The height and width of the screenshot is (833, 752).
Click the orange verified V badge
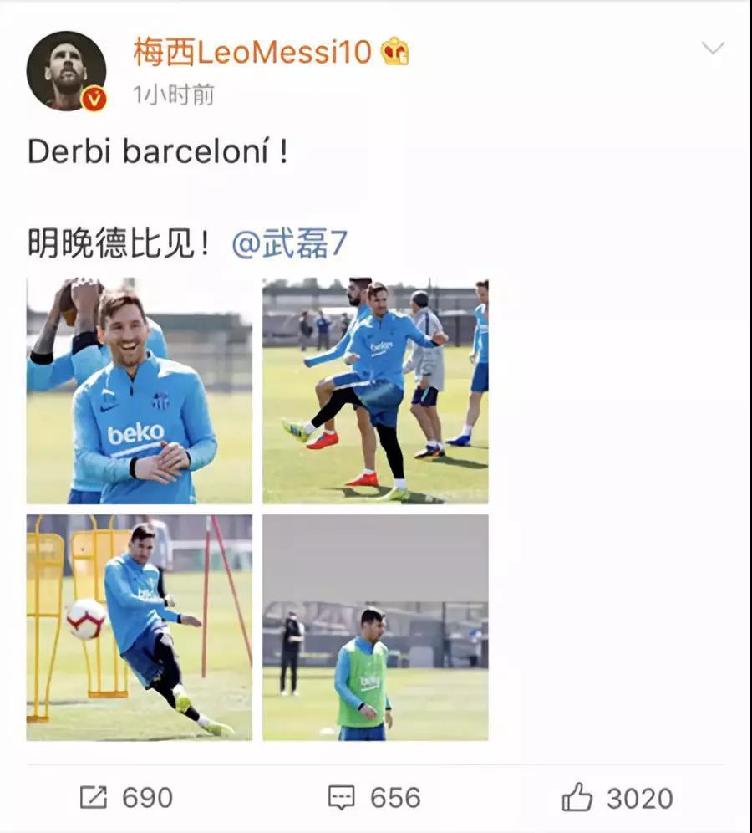(94, 100)
